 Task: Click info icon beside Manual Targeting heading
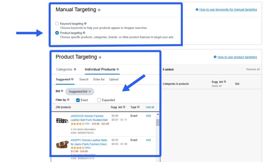(99, 10)
